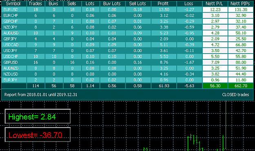Click EURCHF Nett PIPs value 32.90
The height and width of the screenshot is (151, 255).
[241, 15]
